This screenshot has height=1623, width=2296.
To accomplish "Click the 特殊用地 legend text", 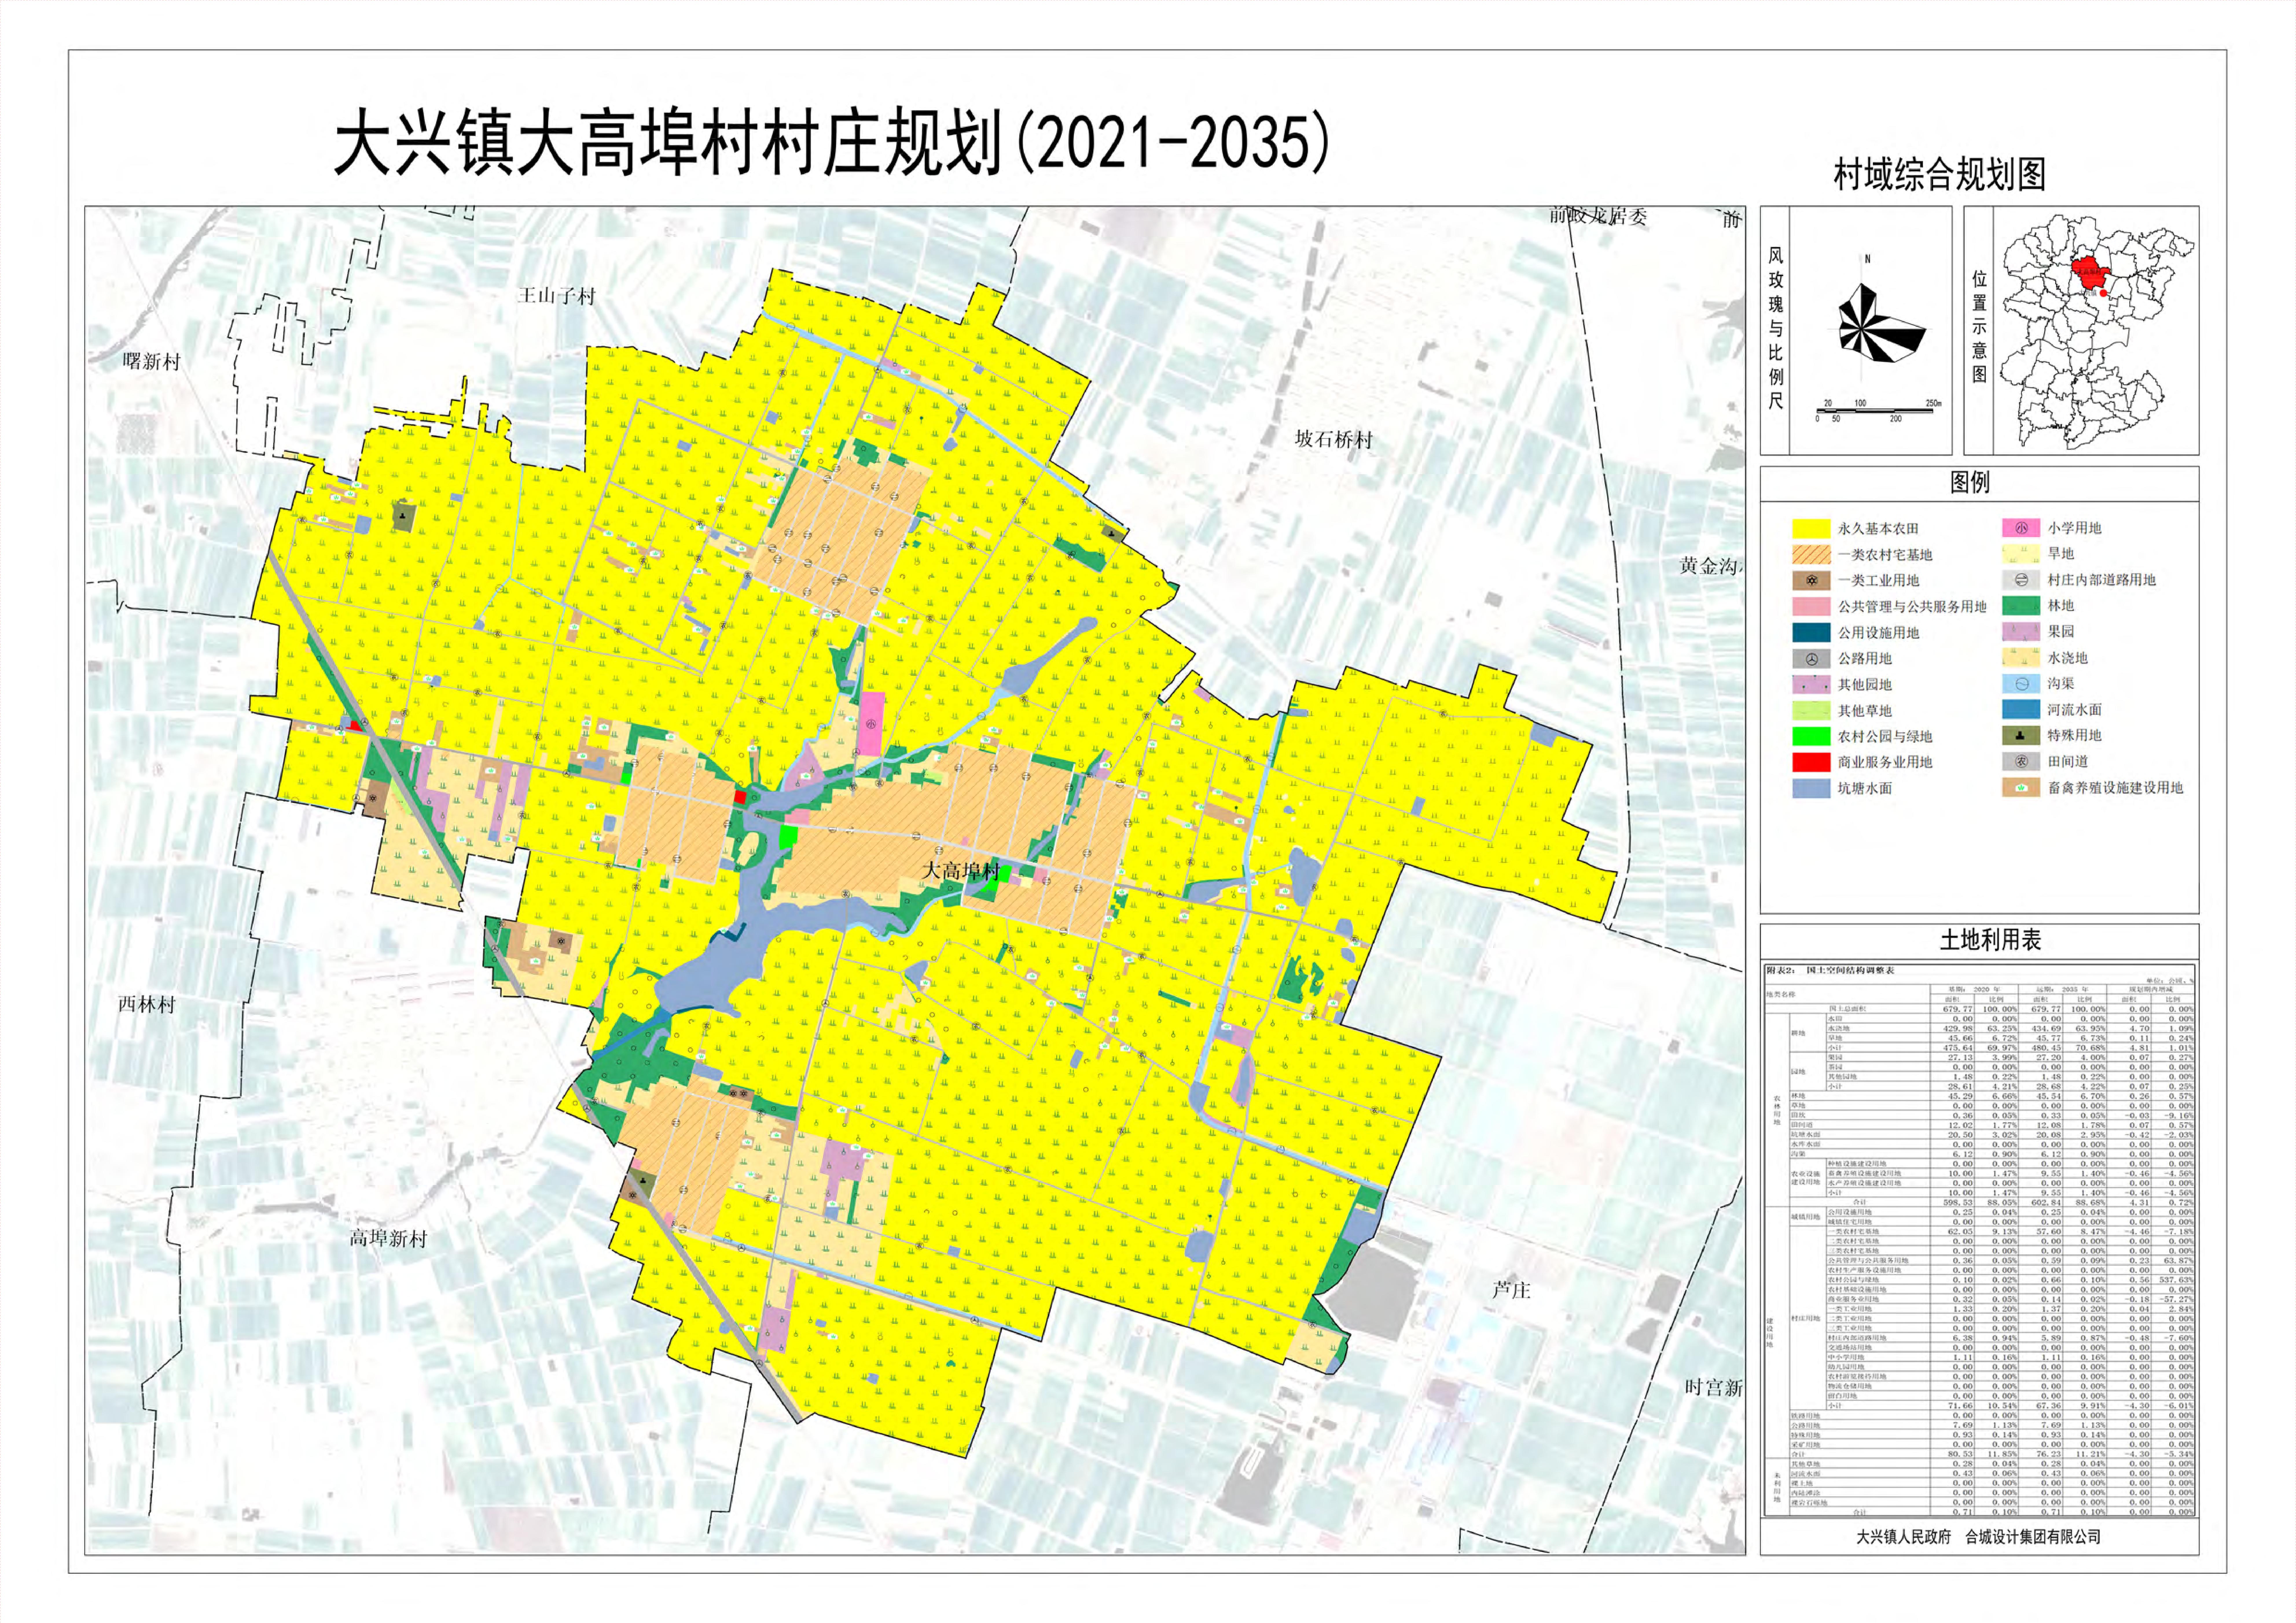I will [2075, 735].
